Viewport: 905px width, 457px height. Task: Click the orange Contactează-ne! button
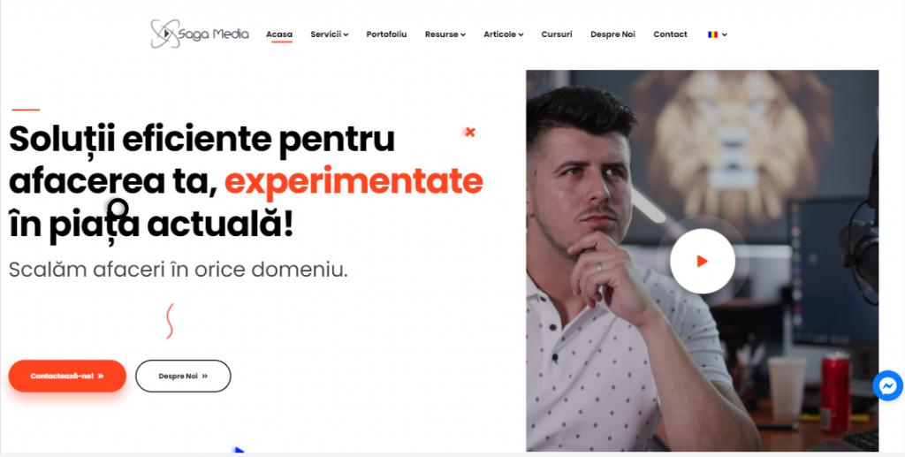tap(67, 377)
